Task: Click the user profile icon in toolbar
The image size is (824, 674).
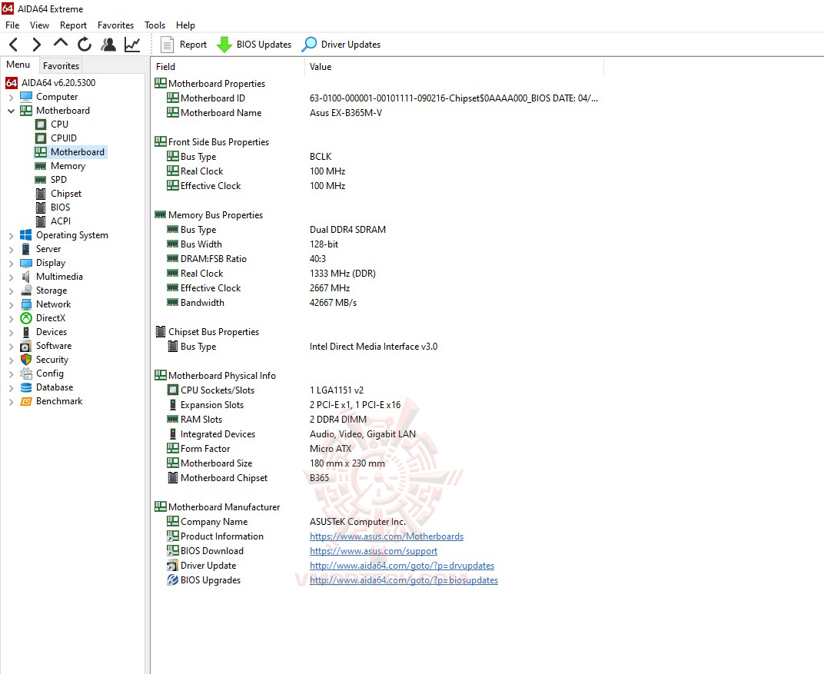Action: tap(108, 44)
